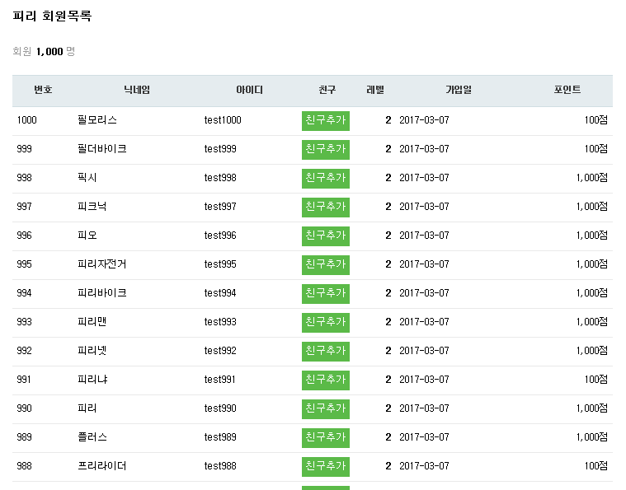Add 피리맨 to friends
Image resolution: width=626 pixels, height=490 pixels.
[325, 322]
